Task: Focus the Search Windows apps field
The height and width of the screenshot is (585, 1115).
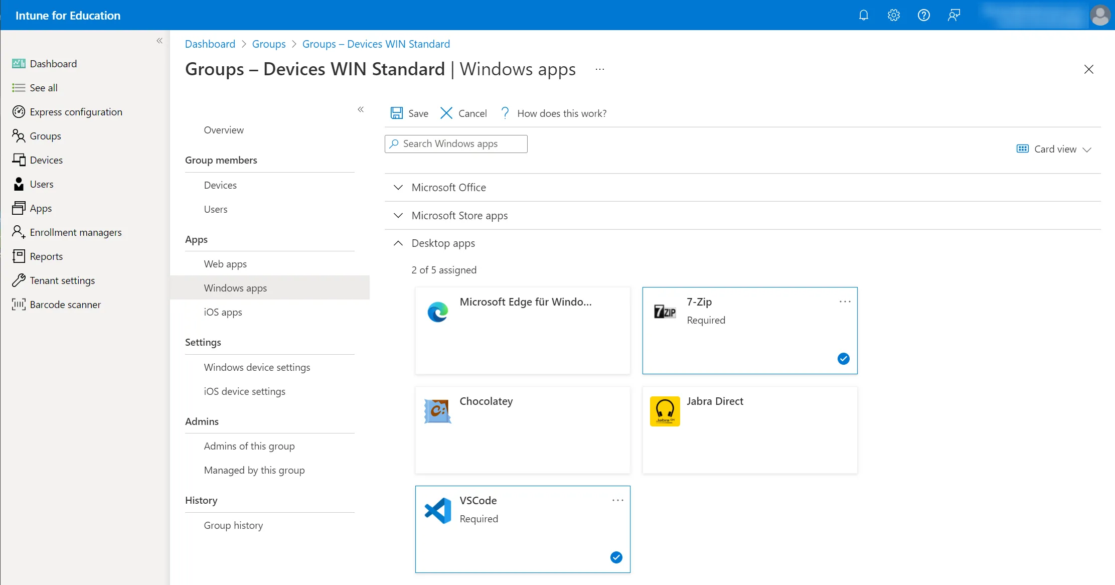Action: (456, 144)
